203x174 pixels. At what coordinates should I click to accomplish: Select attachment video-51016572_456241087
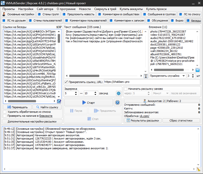(167, 35)
